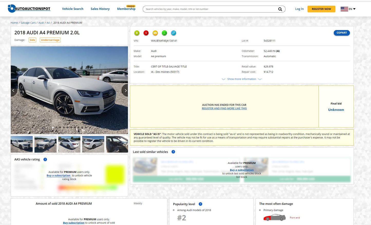Select the Side damage badge
This screenshot has height=225, width=371.
(x=32, y=40)
